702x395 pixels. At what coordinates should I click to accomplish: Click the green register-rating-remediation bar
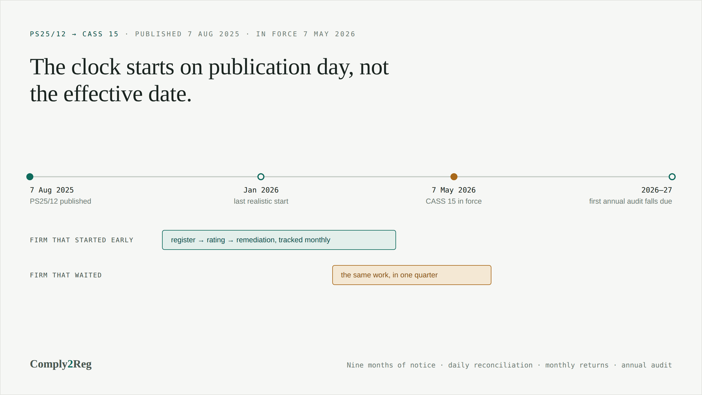coord(279,240)
